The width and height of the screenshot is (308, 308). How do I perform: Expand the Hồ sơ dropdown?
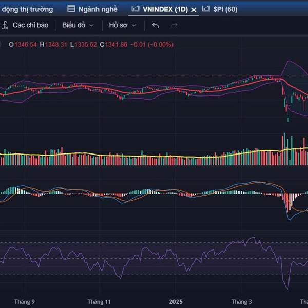(122, 25)
